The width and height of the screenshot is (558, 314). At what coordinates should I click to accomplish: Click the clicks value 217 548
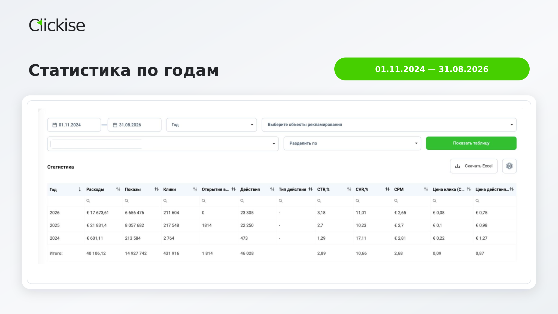[171, 225]
